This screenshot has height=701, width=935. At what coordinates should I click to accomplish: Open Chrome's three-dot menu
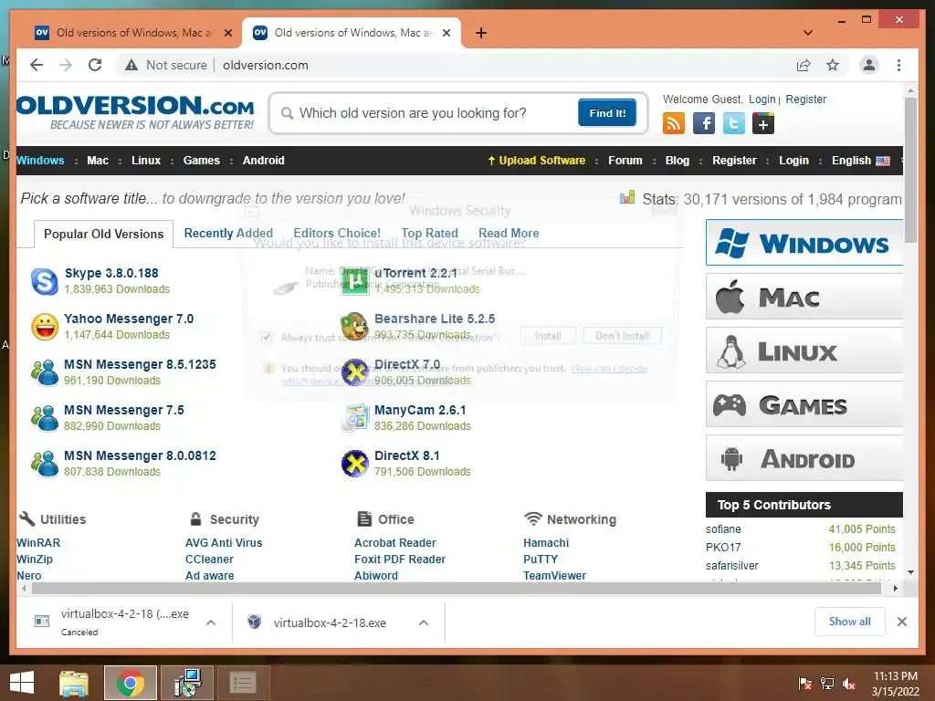[898, 65]
